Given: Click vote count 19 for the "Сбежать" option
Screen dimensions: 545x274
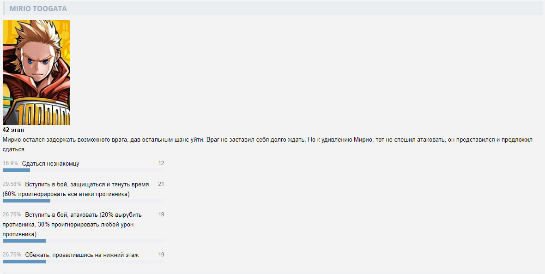Looking at the screenshot, I should [161, 255].
